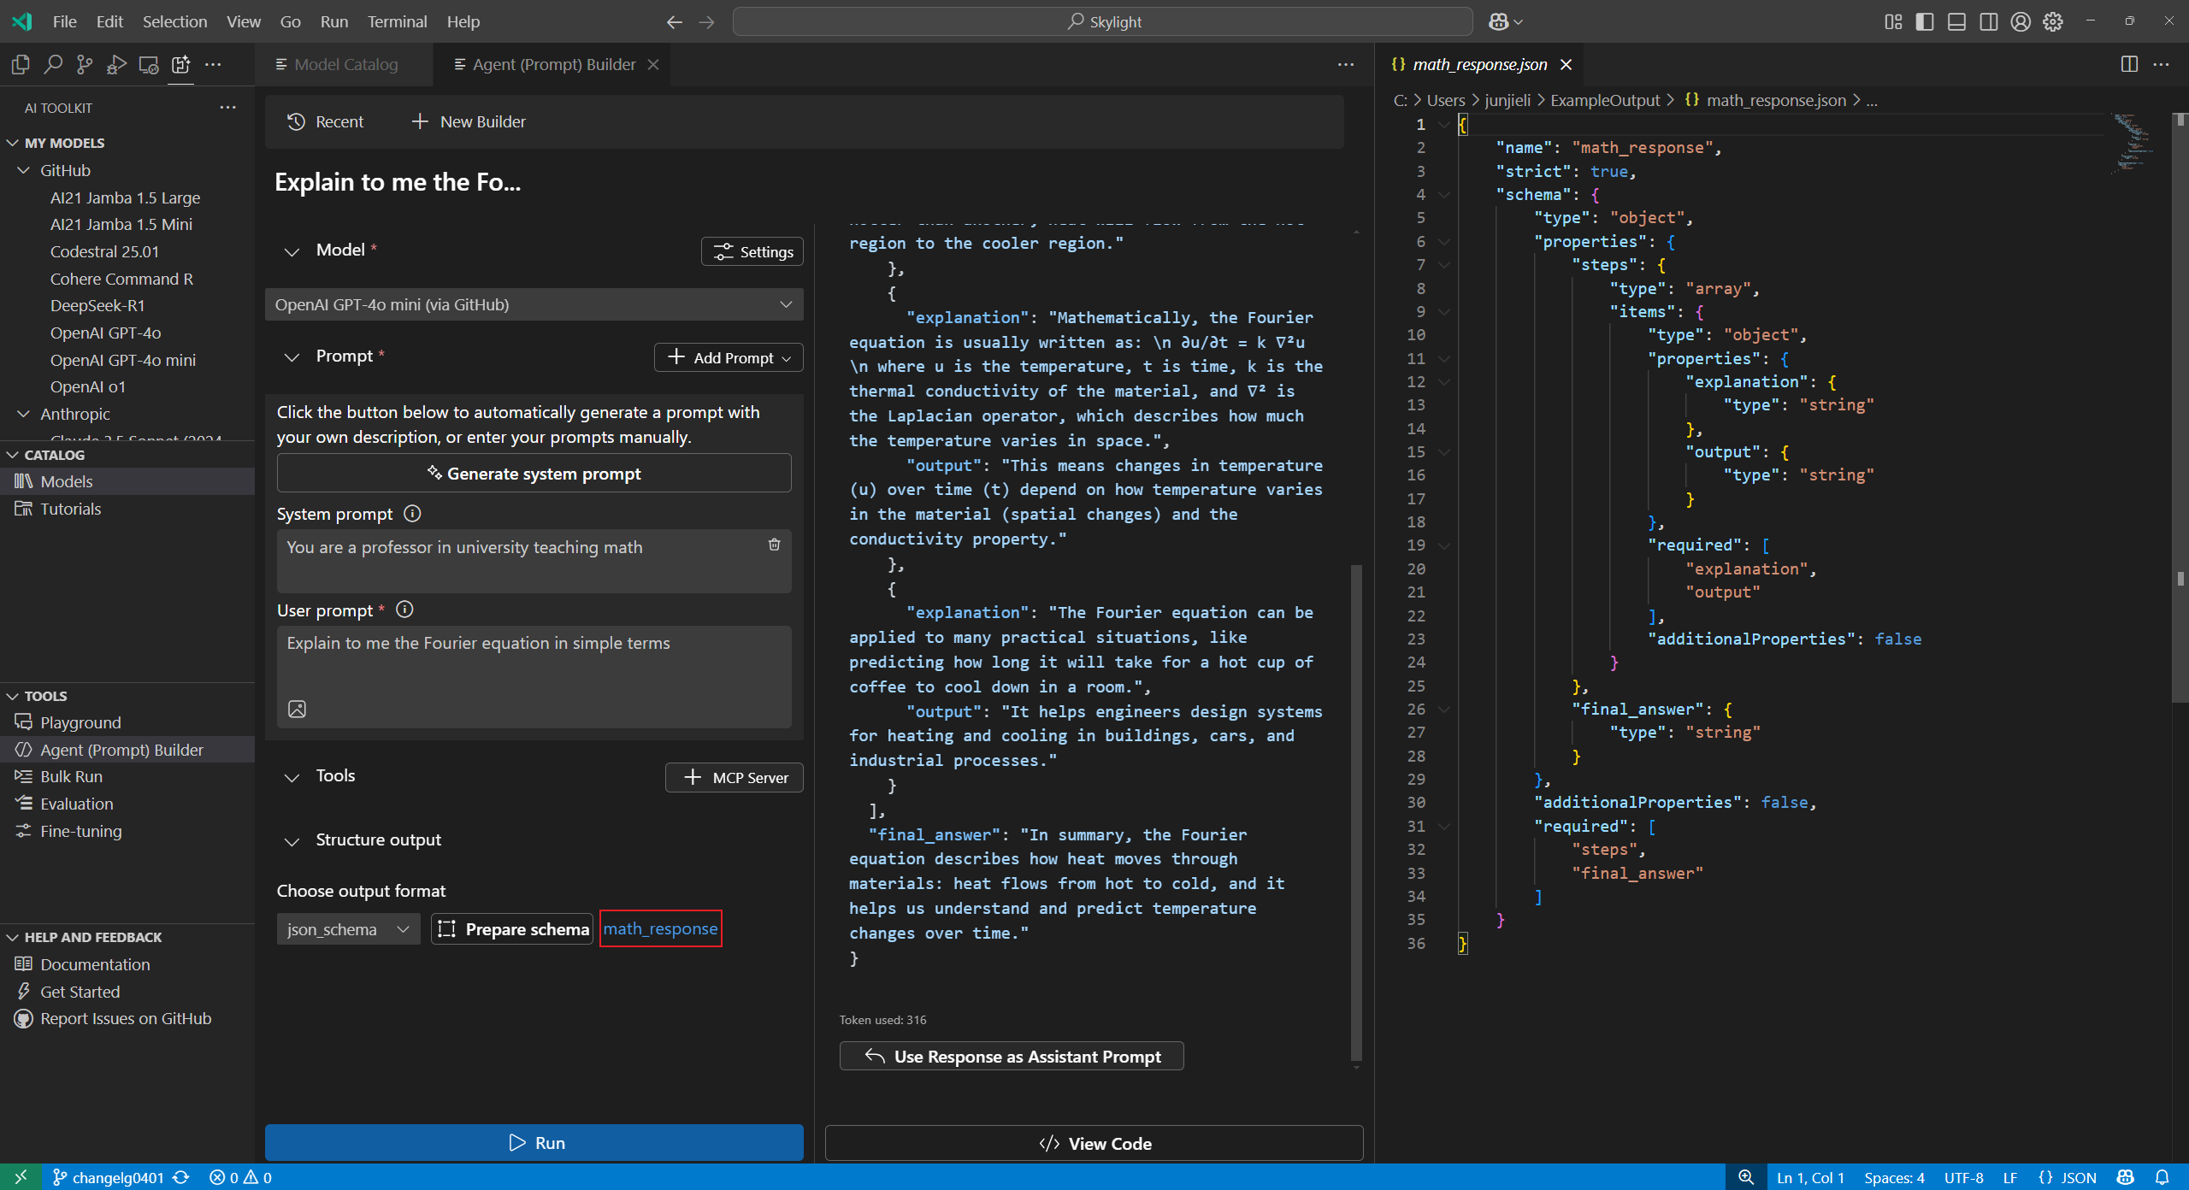
Task: Open the Search view icon
Action: [53, 64]
